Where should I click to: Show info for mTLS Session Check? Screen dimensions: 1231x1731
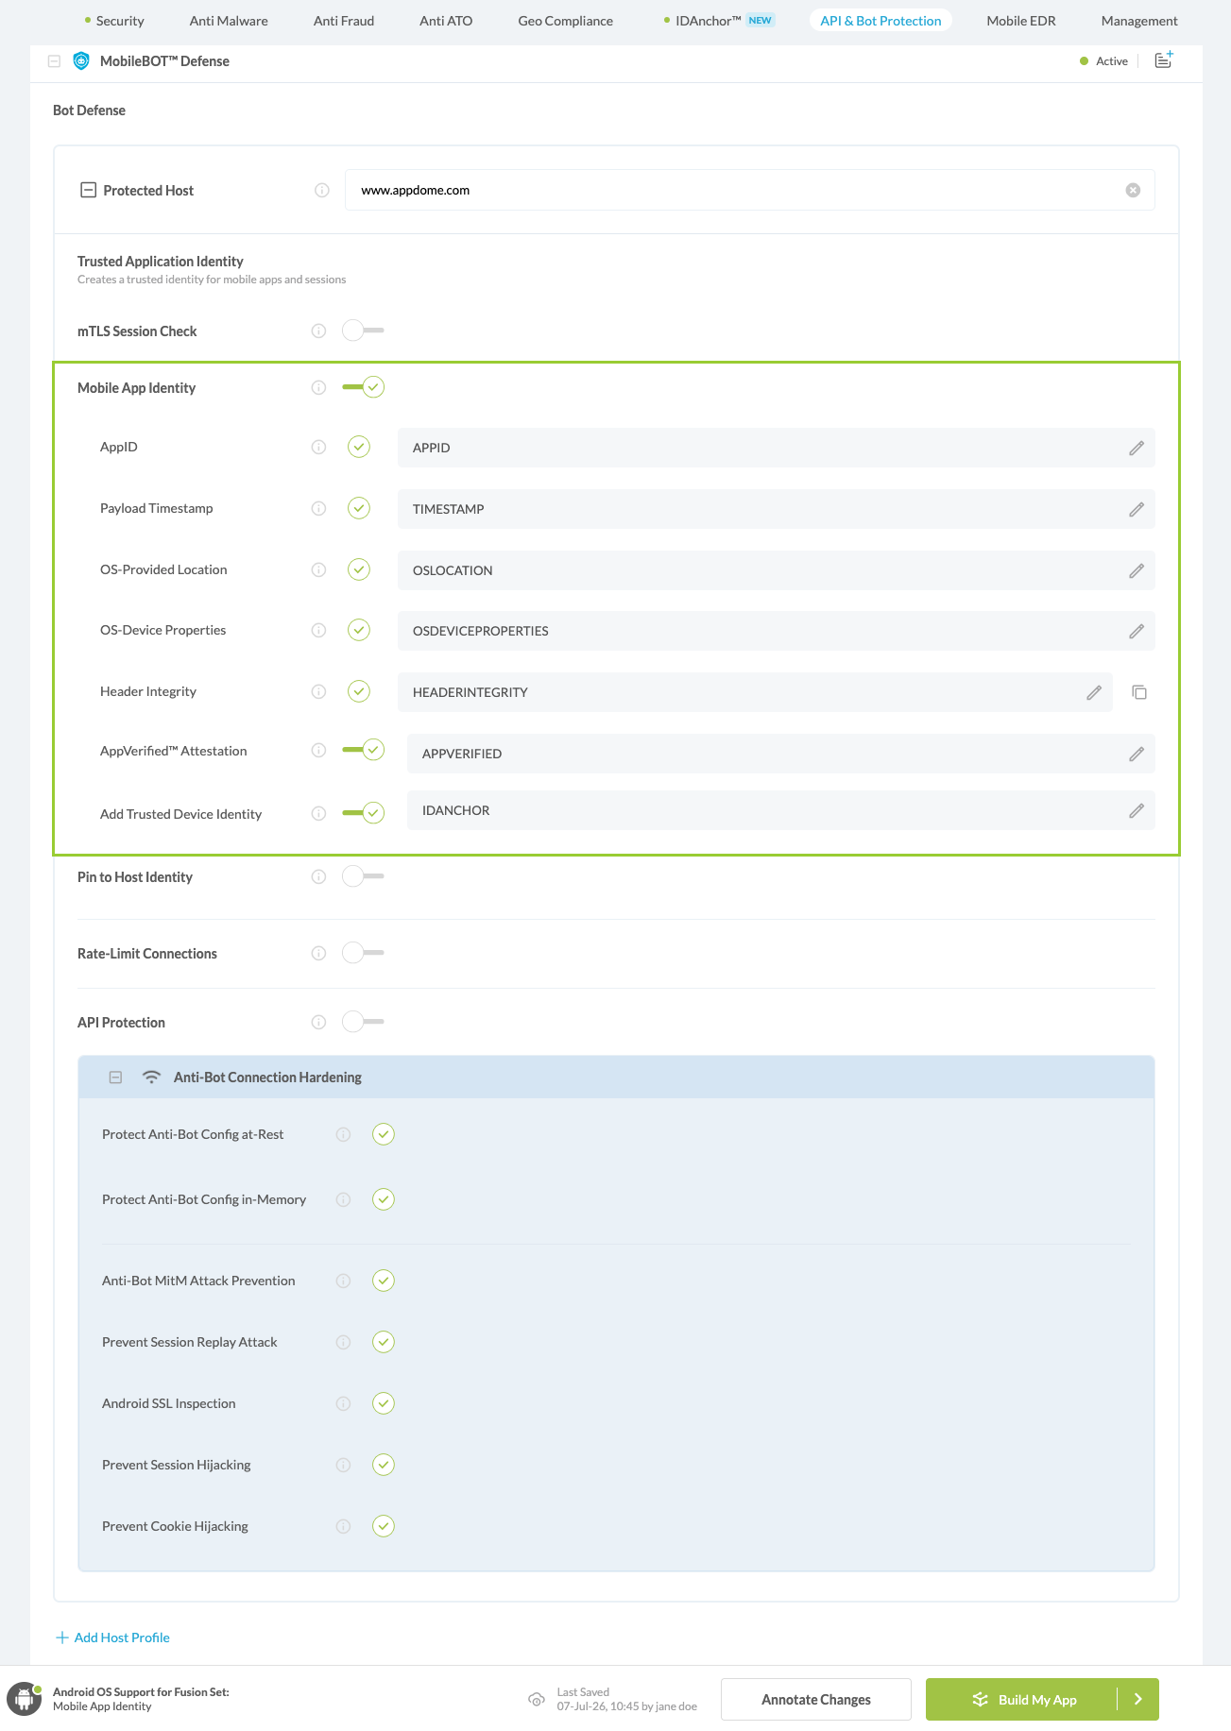point(318,331)
